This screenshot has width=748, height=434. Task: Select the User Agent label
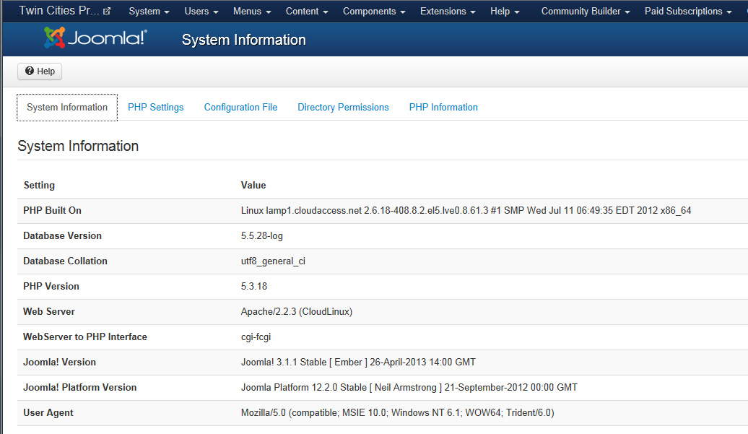tap(48, 412)
